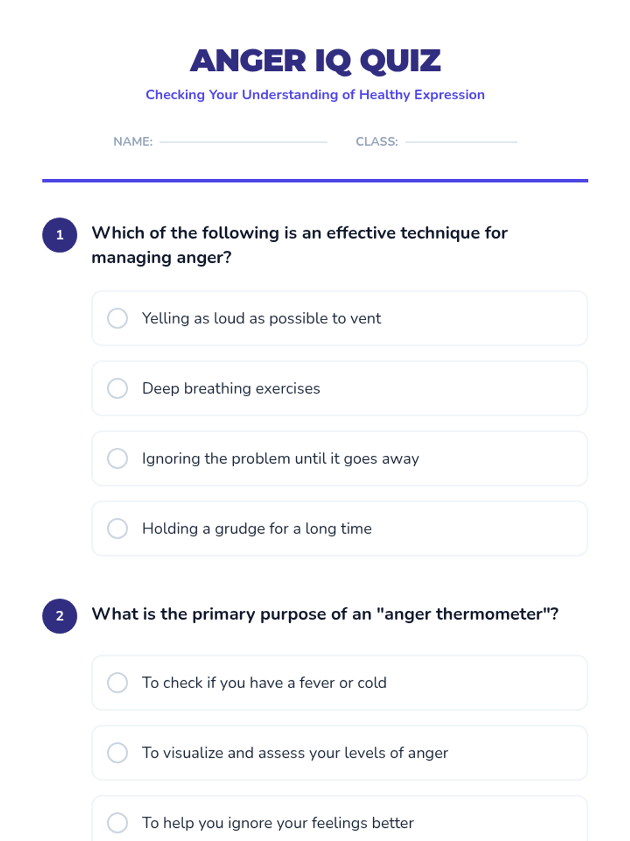Click the NAME input line
This screenshot has width=630, height=841.
point(244,142)
